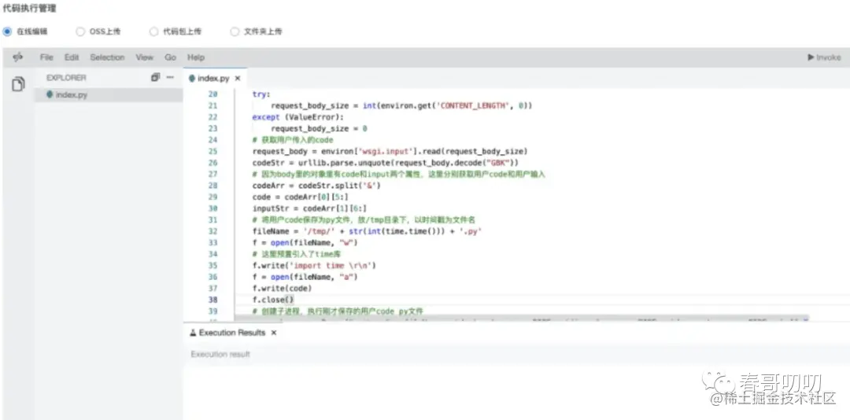Click the try: statement on line 20
The image size is (850, 420).
(x=261, y=94)
